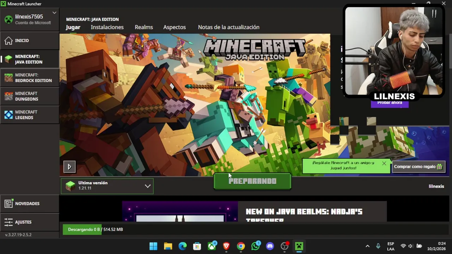452x254 pixels.
Task: Click the lilnexis player name
Action: (436, 186)
